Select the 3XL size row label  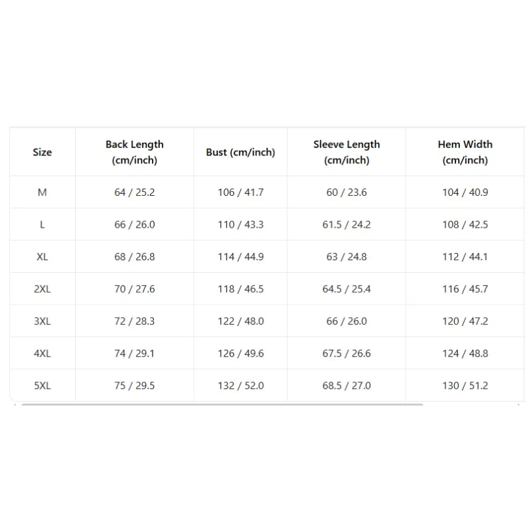(42, 321)
